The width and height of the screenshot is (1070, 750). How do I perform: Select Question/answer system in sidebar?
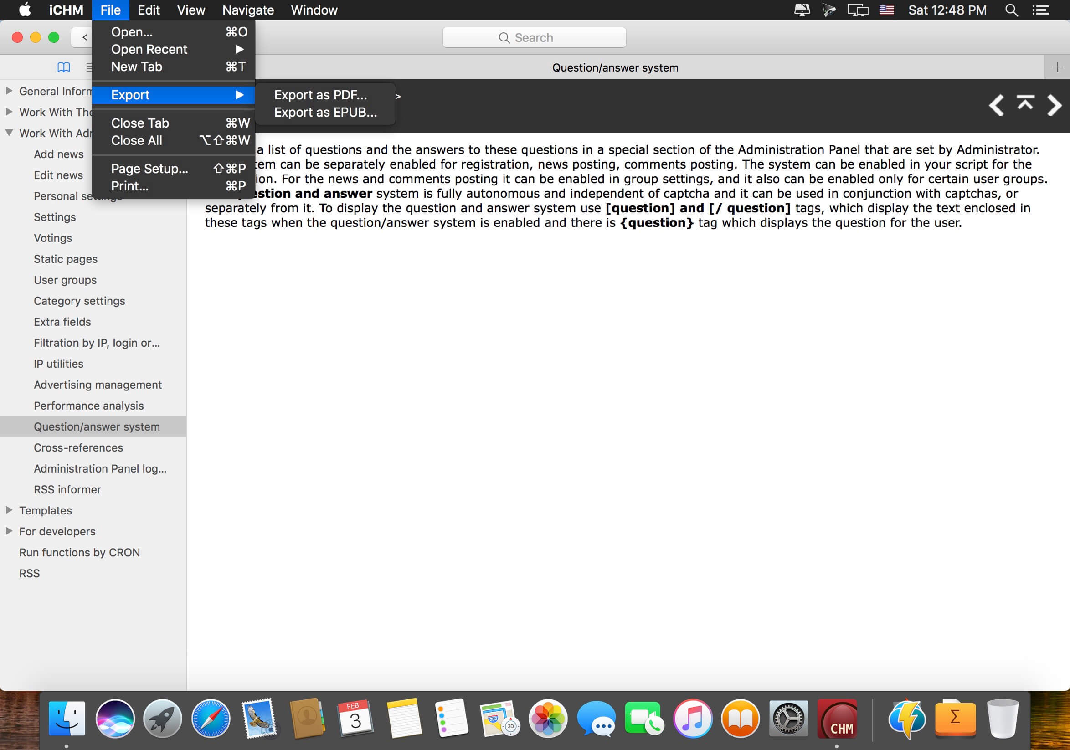95,426
